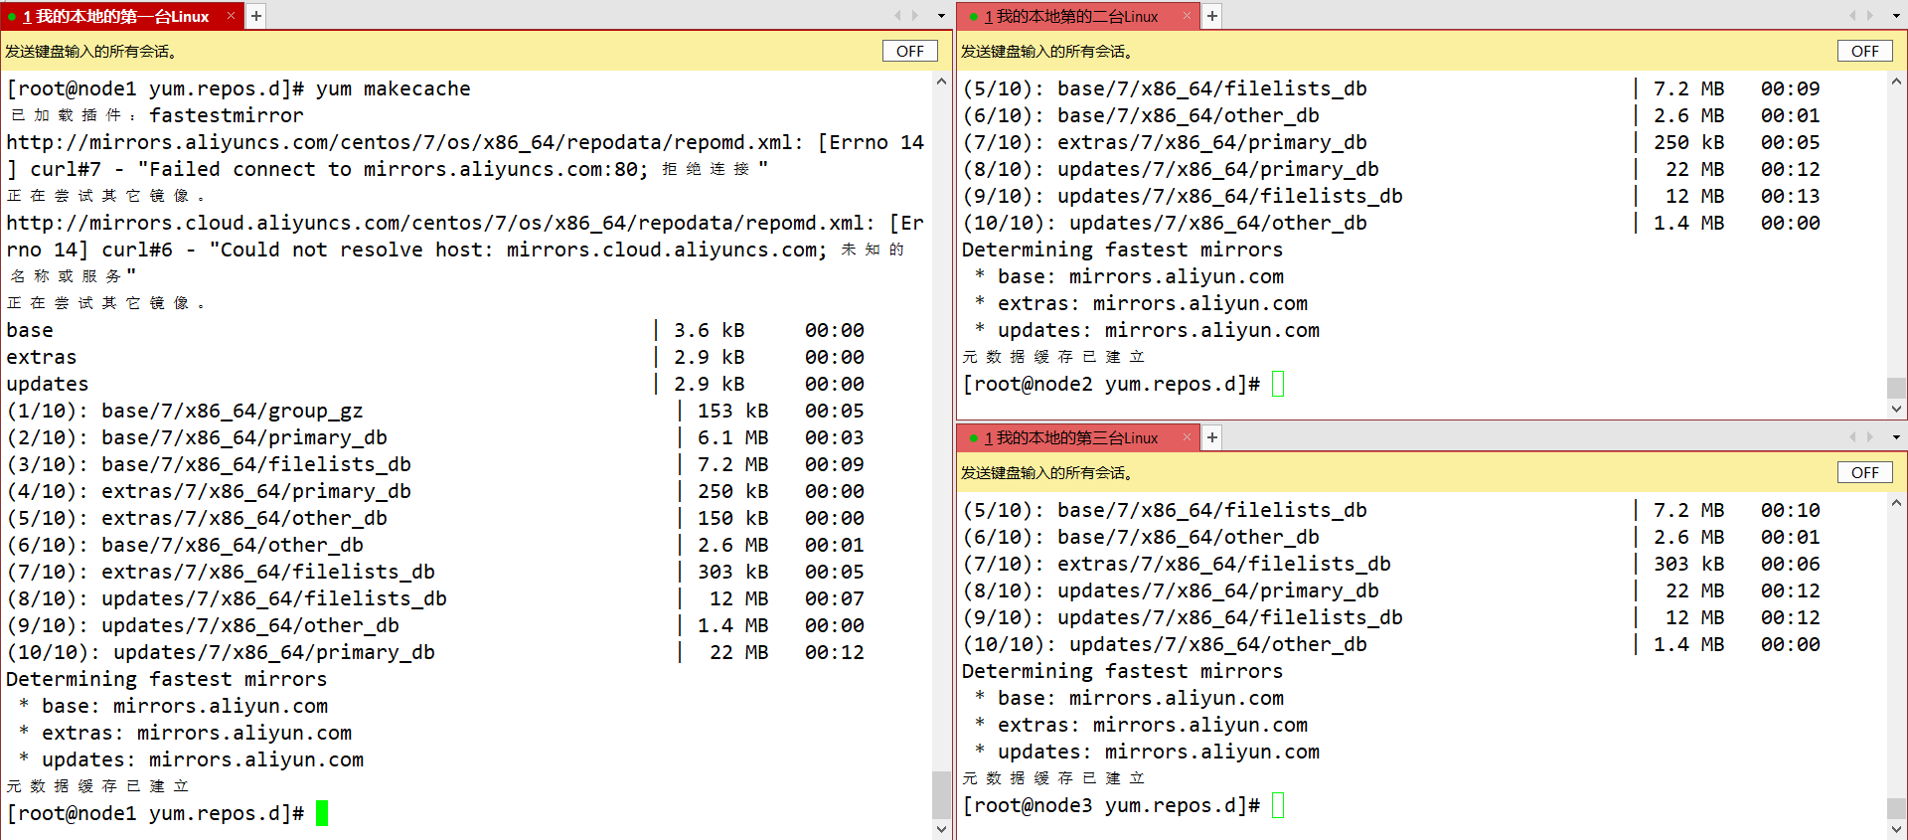1908x840 pixels.
Task: Click the previous-tab arrow in the third Linux pane
Action: point(1852,437)
